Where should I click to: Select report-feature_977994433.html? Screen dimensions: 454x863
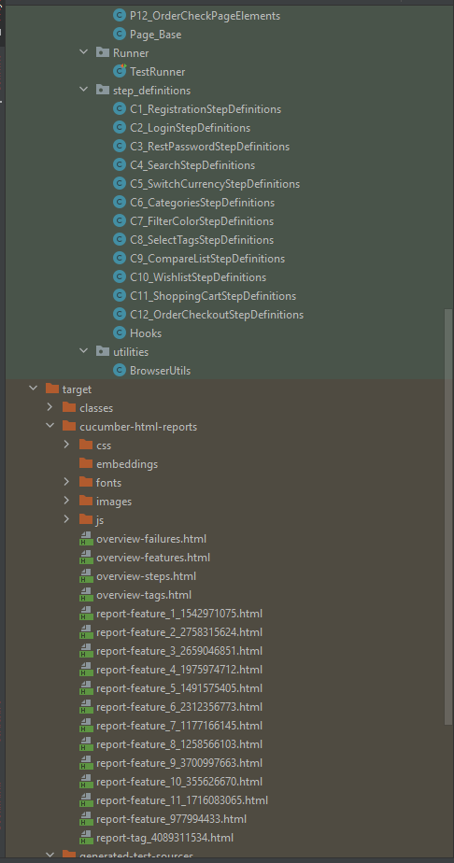[x=171, y=819]
